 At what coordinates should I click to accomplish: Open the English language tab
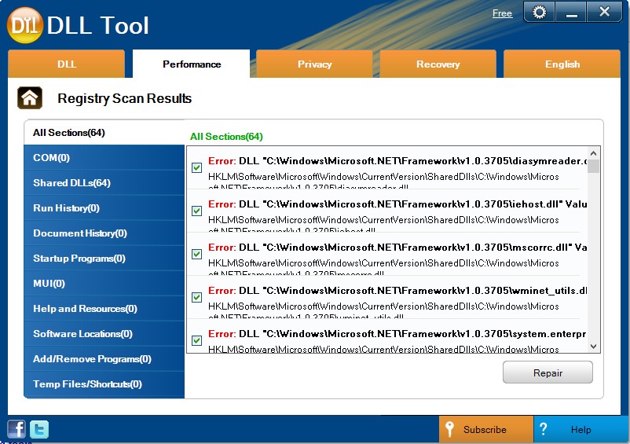point(562,64)
